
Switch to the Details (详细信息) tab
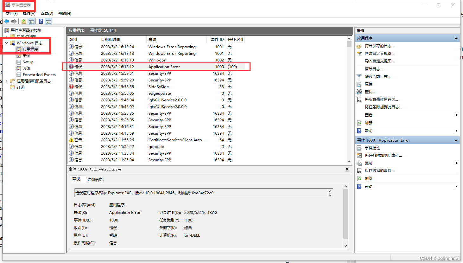[x=95, y=179]
